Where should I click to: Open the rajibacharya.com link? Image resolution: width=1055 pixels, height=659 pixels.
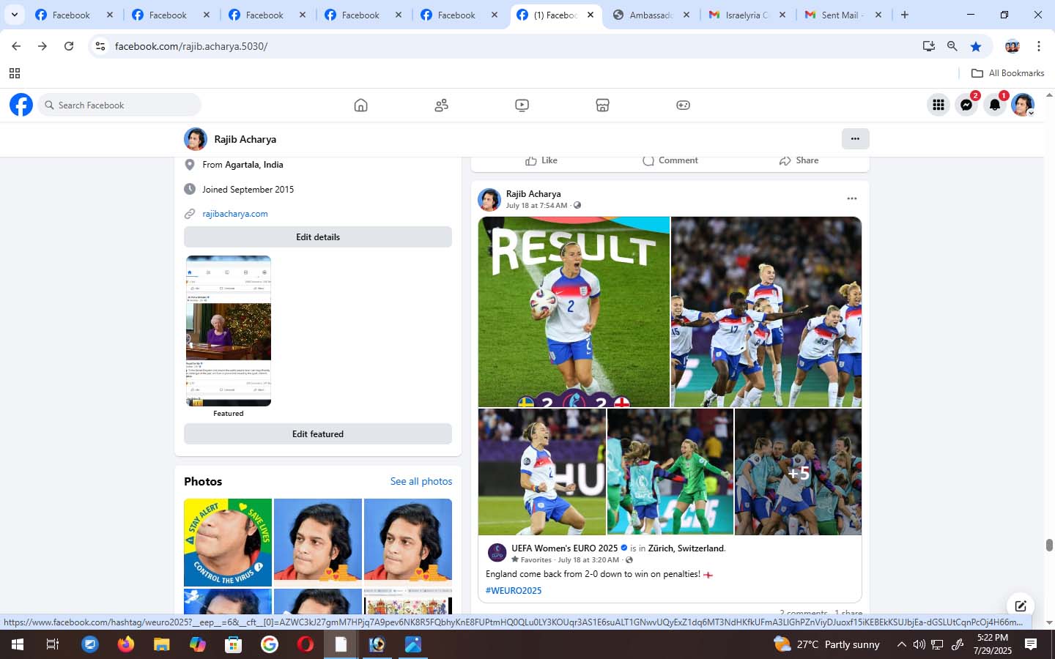click(235, 214)
